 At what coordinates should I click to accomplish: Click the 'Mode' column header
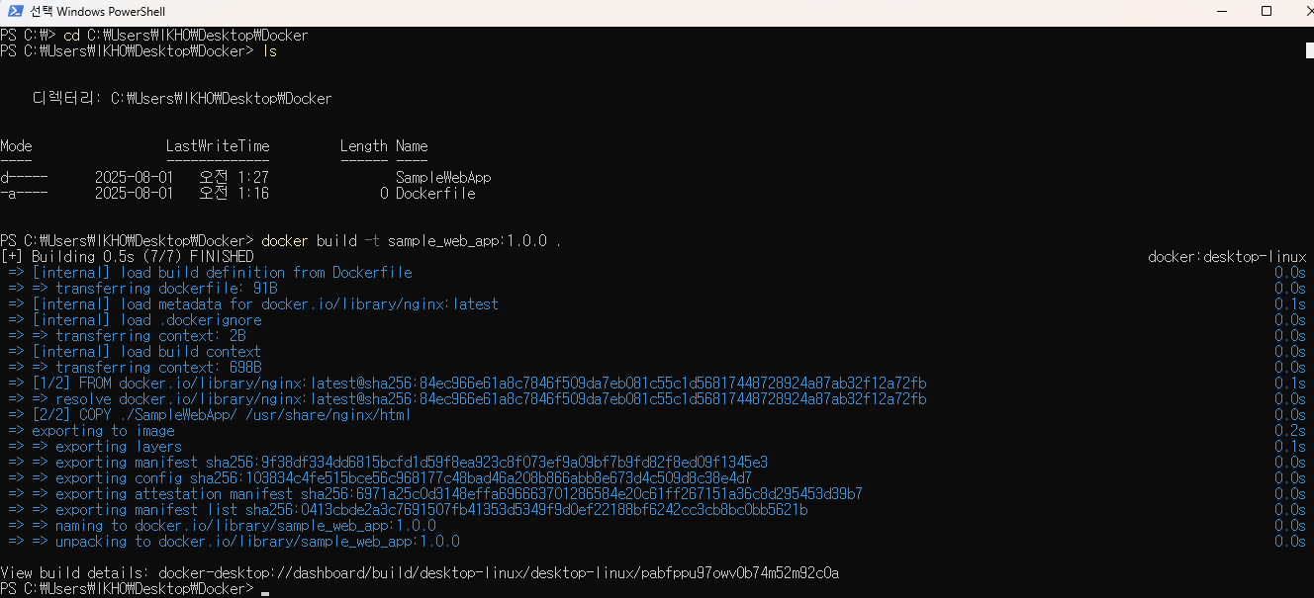(x=16, y=146)
